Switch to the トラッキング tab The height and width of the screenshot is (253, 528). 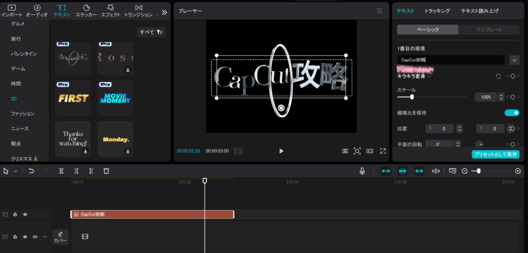(437, 11)
